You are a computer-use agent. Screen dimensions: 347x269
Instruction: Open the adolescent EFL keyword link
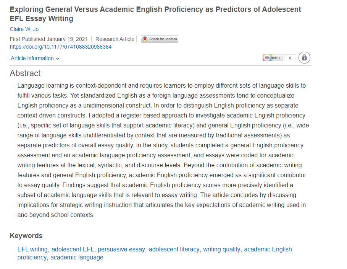(x=73, y=249)
